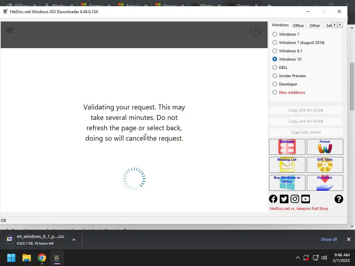355x266 pixels.
Task: Select the Insider Preview radio button
Action: tap(275, 76)
